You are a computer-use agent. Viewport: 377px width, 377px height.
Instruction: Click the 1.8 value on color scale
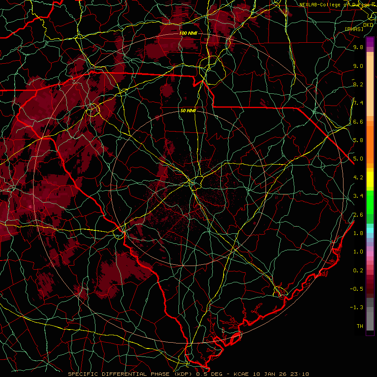tap(358, 233)
